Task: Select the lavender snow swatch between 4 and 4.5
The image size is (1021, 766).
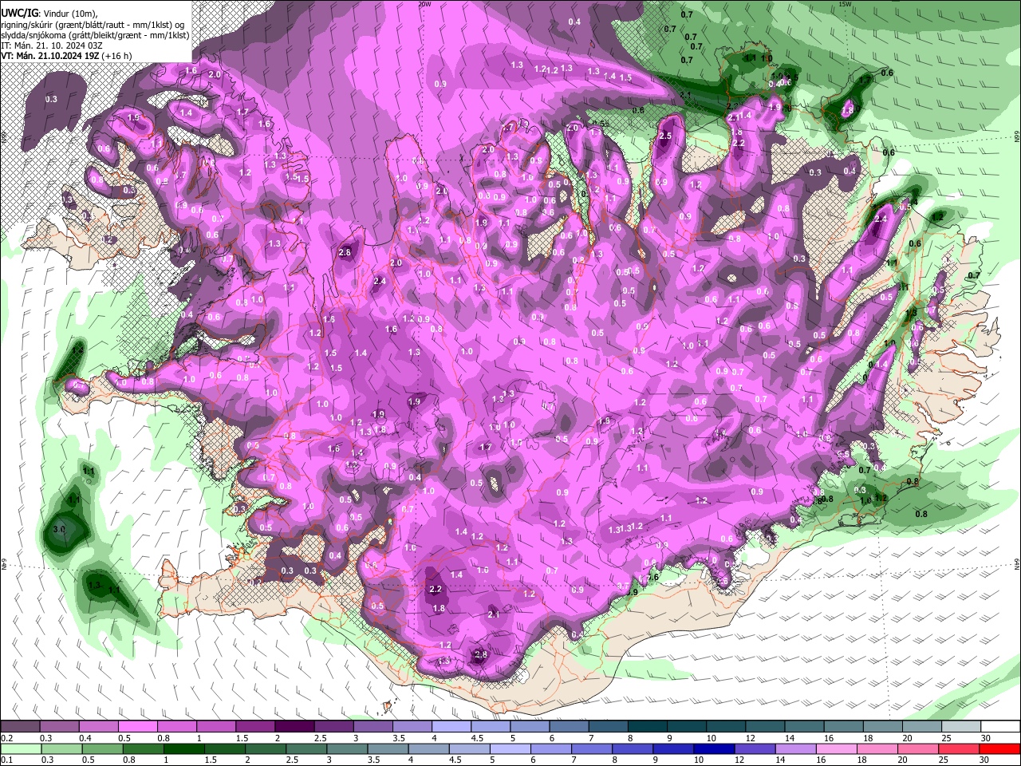Action: pyautogui.click(x=451, y=727)
